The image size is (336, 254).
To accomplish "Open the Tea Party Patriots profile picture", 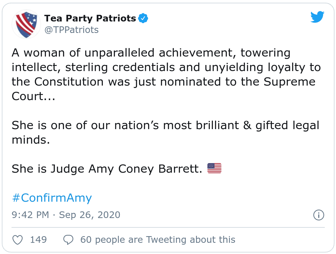I will pyautogui.click(x=26, y=24).
